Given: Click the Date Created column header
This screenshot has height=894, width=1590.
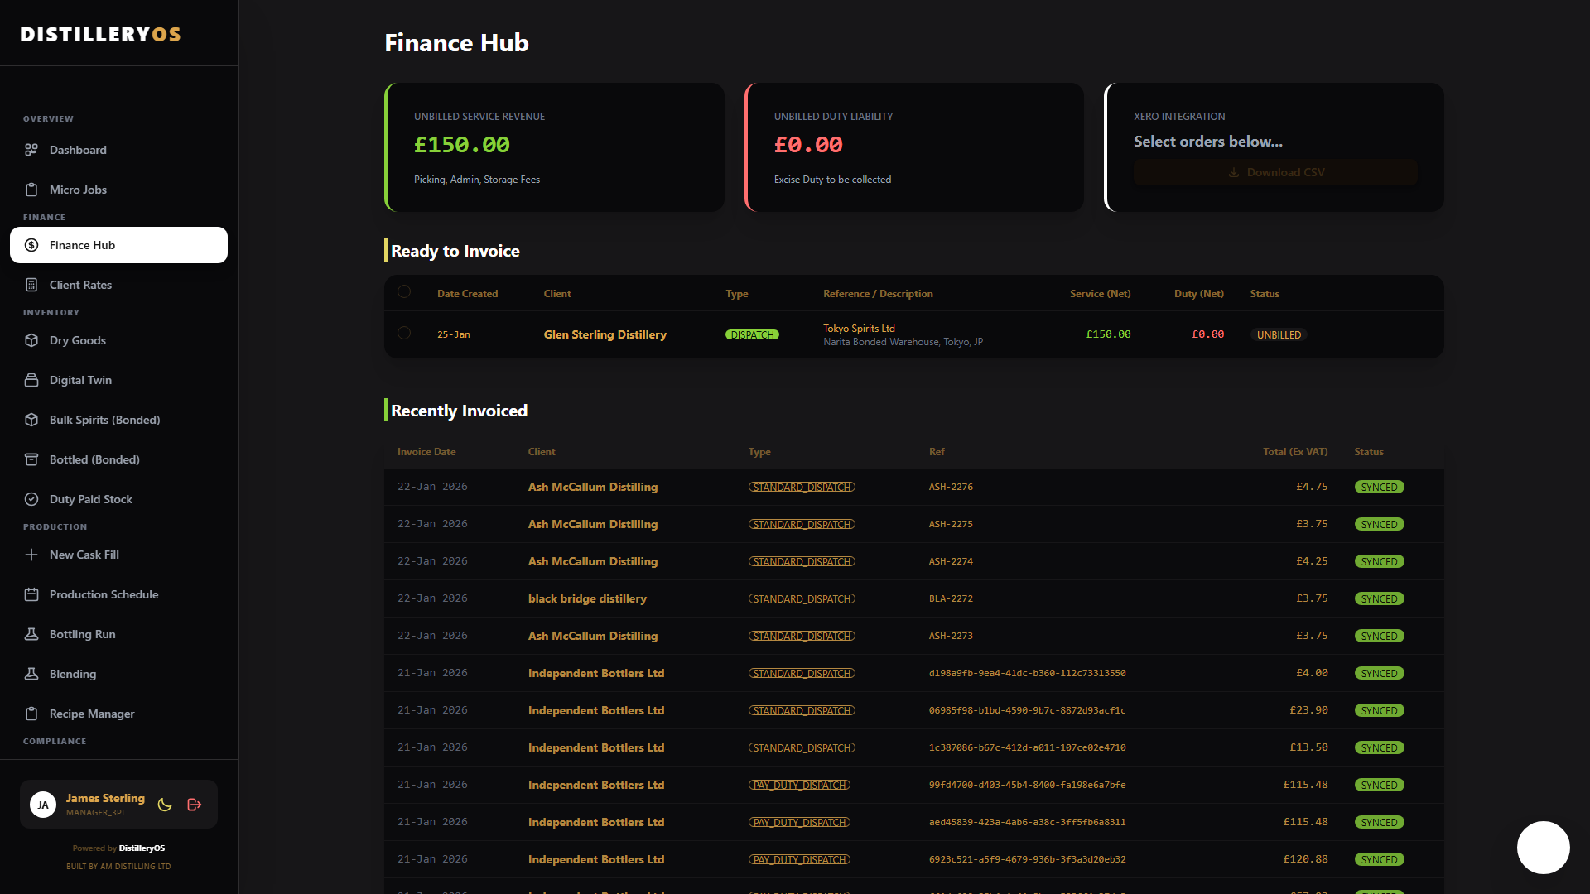Looking at the screenshot, I should [x=467, y=294].
